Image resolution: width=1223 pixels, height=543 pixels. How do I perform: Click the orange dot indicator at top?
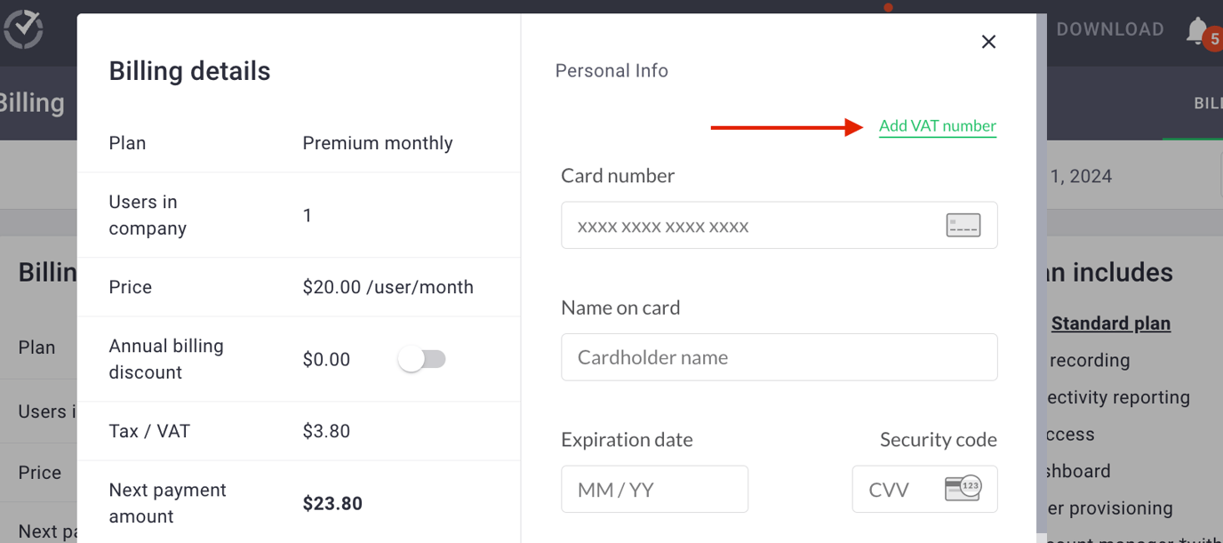[x=888, y=7]
